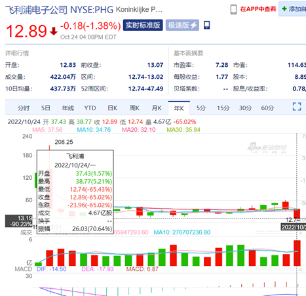Click the MA20: 32.10 indicator label

click(139, 130)
